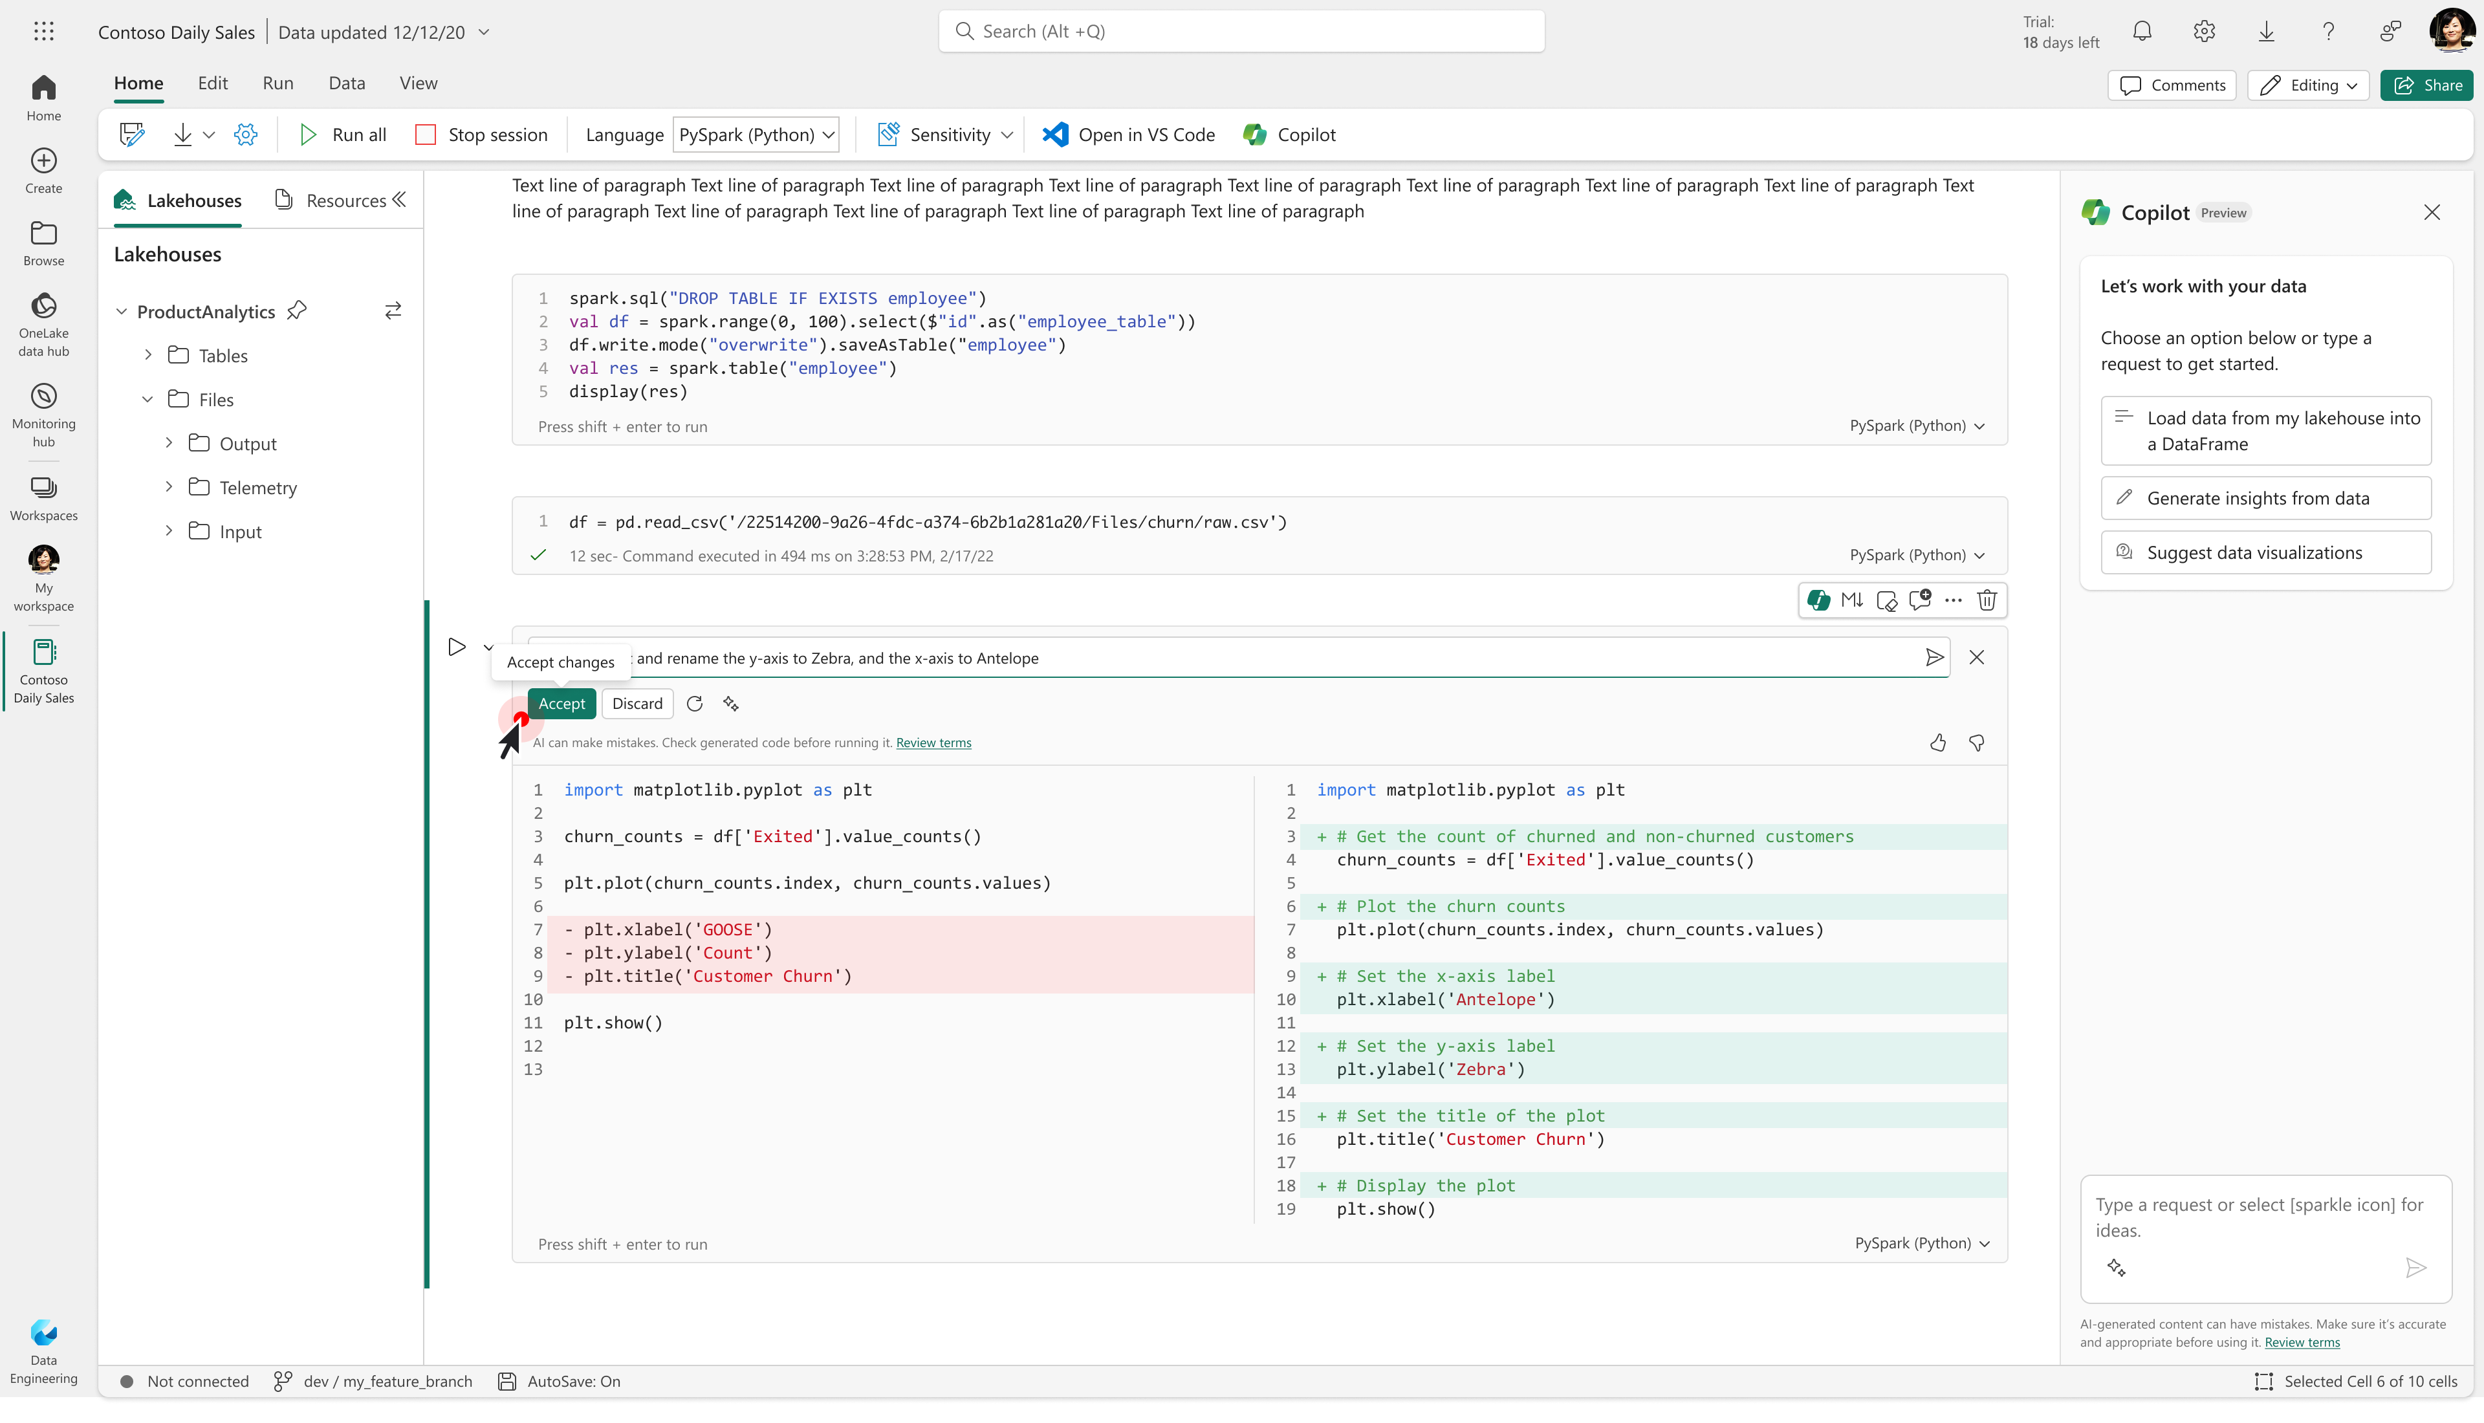This screenshot has width=2484, height=1423.
Task: Convert cell to Markdown icon
Action: pos(1852,600)
